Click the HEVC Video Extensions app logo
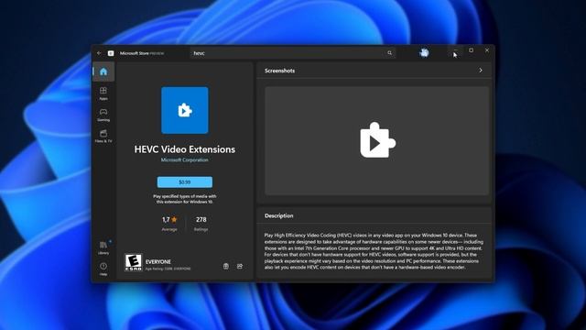The height and width of the screenshot is (330, 586). click(x=185, y=110)
